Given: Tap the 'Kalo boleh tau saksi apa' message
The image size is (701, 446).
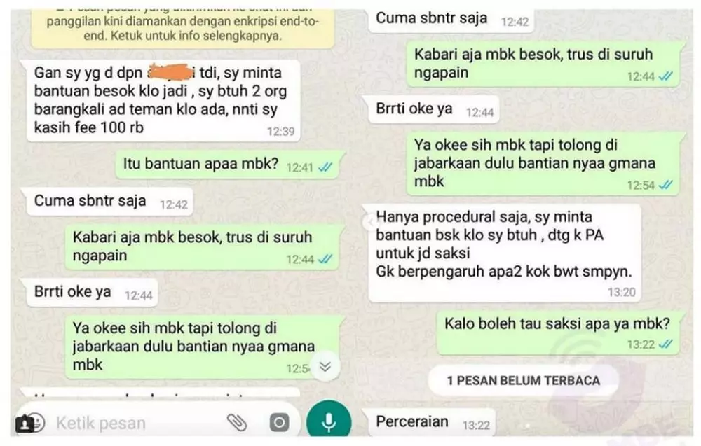Looking at the screenshot, I should [x=558, y=333].
